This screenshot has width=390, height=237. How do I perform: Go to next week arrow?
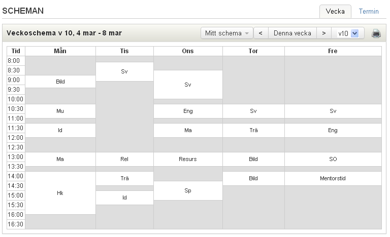click(x=324, y=33)
